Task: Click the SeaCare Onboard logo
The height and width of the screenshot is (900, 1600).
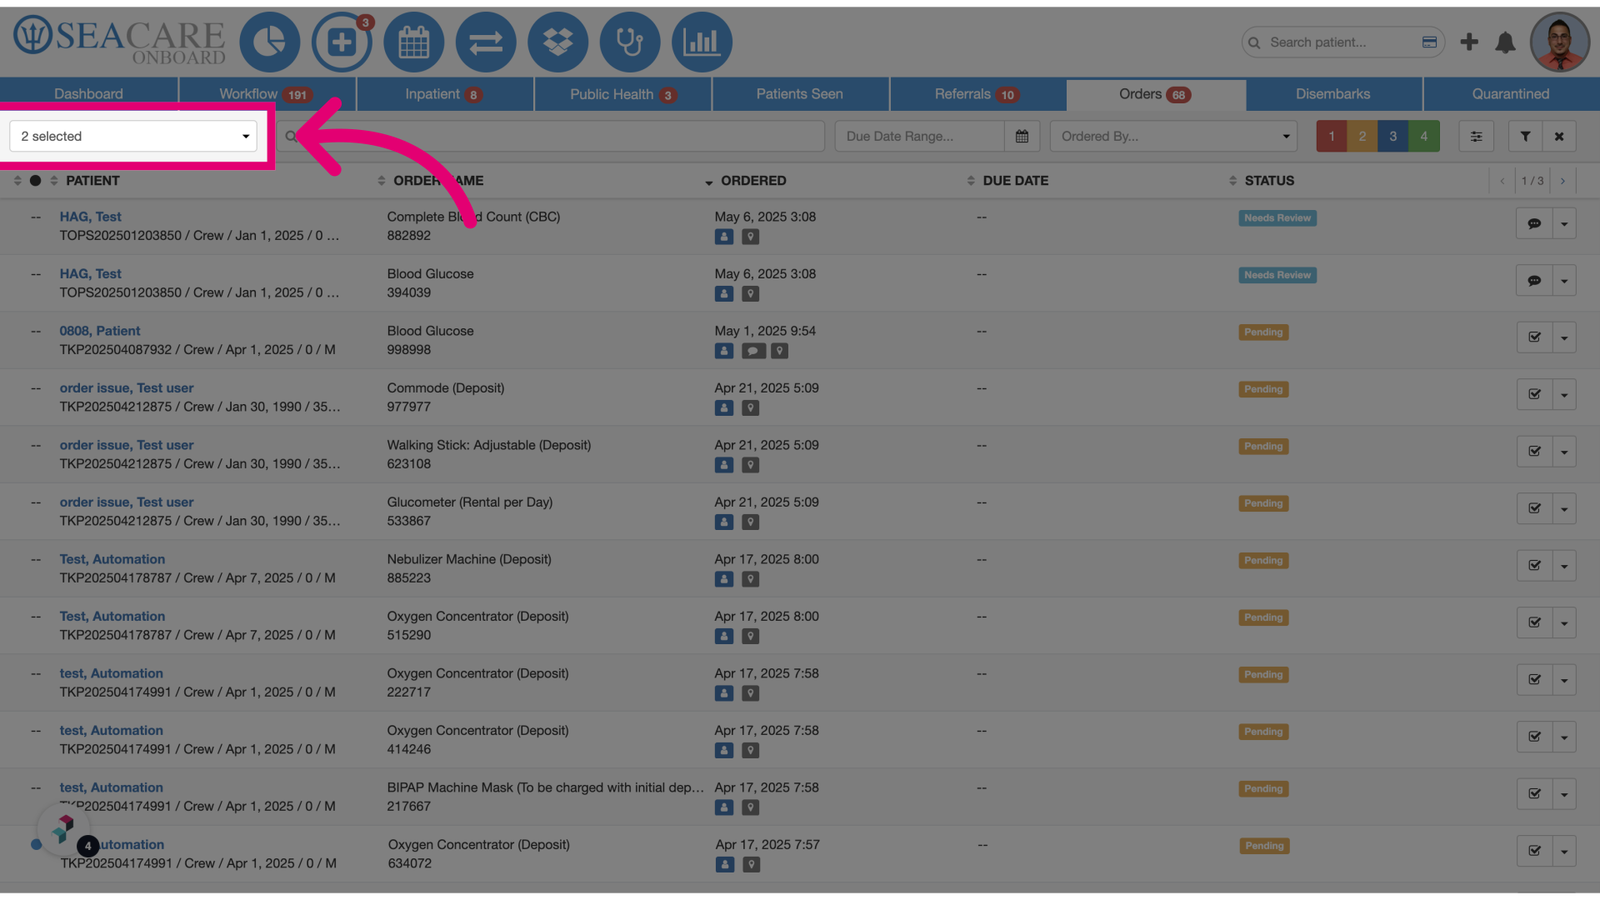Action: click(119, 40)
